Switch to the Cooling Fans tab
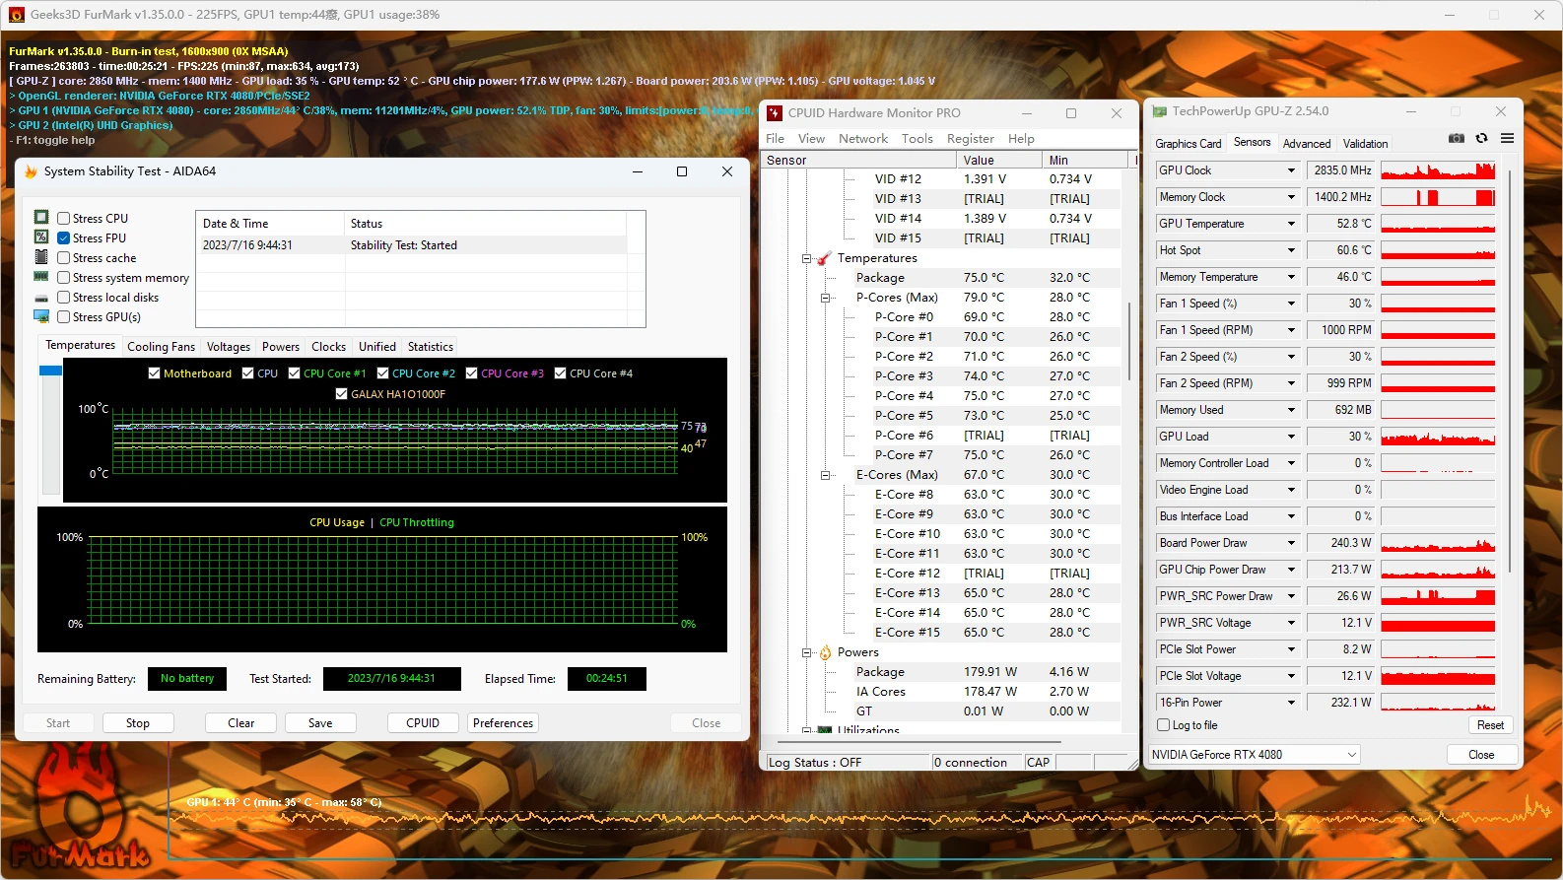This screenshot has width=1563, height=880. [161, 347]
